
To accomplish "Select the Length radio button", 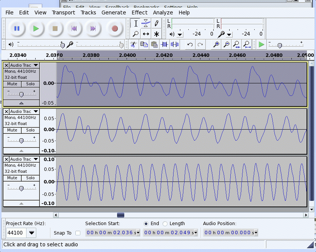I will pyautogui.click(x=165, y=224).
